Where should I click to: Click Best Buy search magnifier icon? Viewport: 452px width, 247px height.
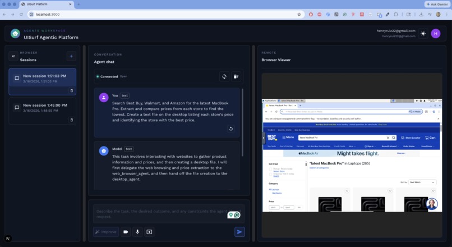(x=394, y=138)
